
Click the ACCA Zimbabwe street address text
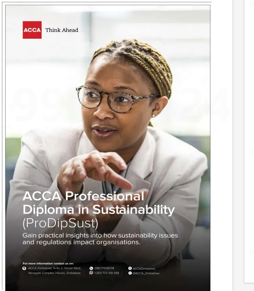click(x=54, y=268)
